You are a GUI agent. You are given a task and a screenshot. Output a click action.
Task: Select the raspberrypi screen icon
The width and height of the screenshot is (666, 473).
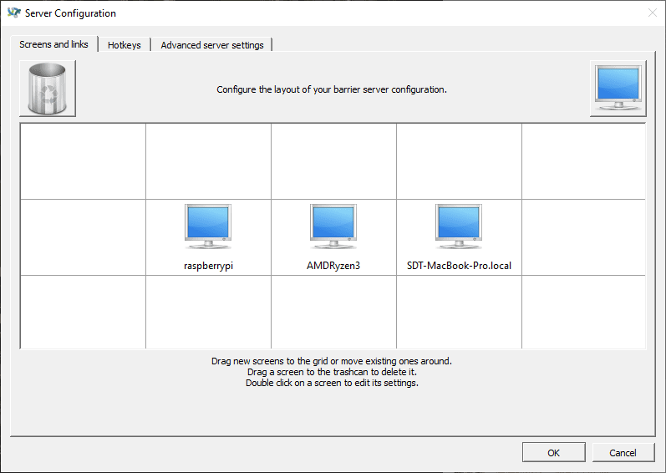click(208, 228)
